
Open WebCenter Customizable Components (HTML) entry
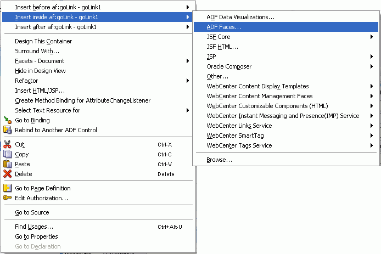286,106
